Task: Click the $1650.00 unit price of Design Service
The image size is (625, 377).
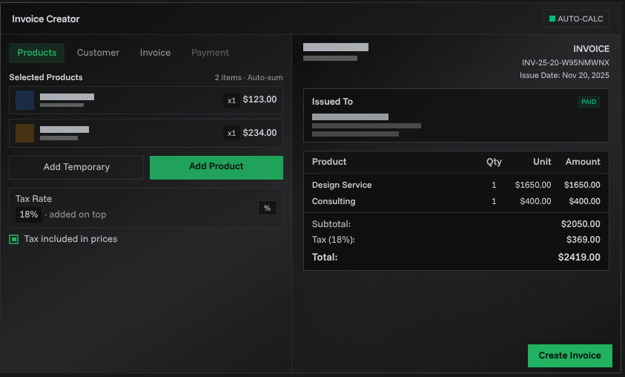Action: [533, 185]
